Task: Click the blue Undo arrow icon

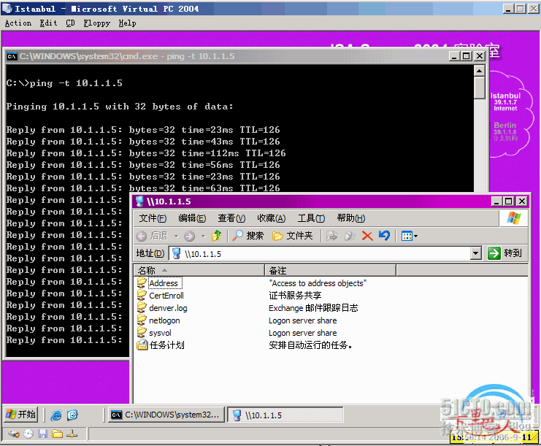Action: tap(384, 236)
